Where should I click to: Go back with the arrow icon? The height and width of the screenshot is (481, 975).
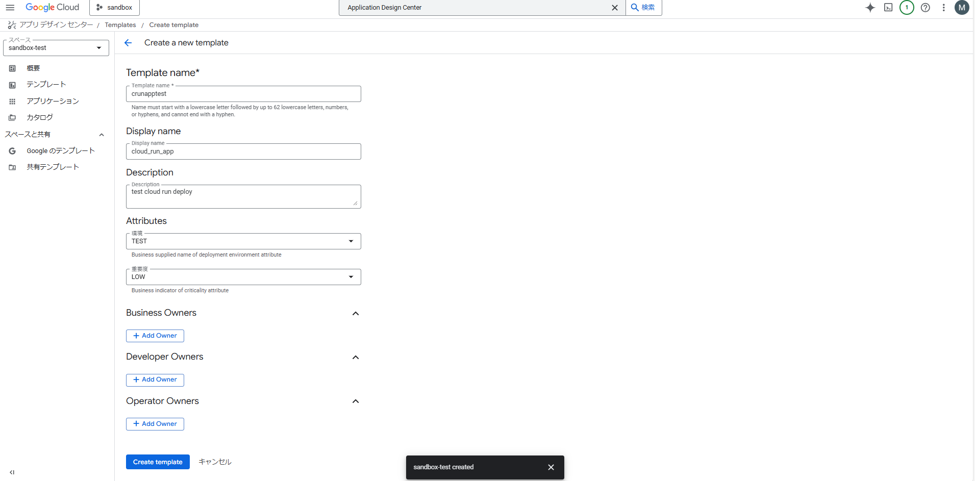click(128, 43)
